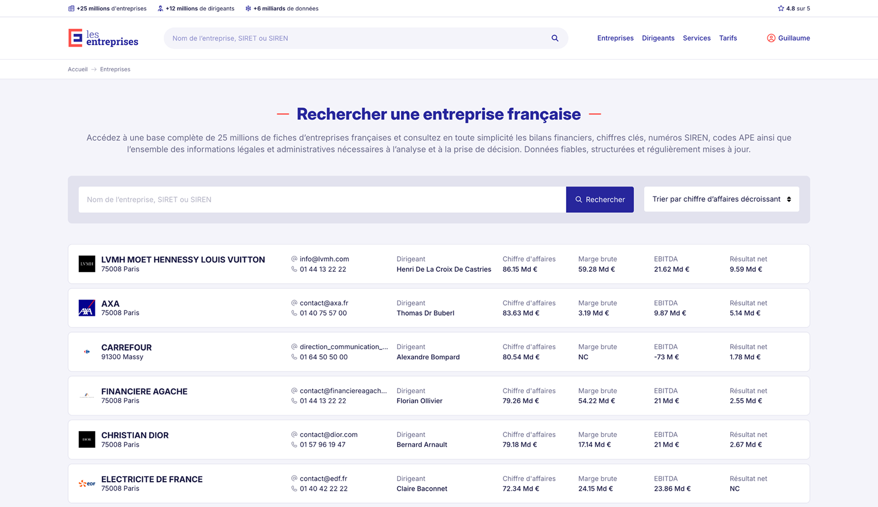Open the ELECTRICITE DE FRANCE company page

click(x=152, y=479)
